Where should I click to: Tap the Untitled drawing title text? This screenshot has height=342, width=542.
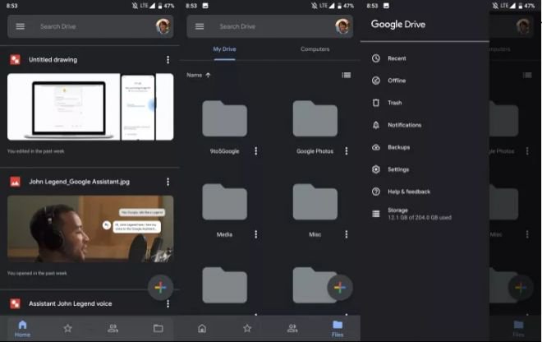pyautogui.click(x=53, y=59)
